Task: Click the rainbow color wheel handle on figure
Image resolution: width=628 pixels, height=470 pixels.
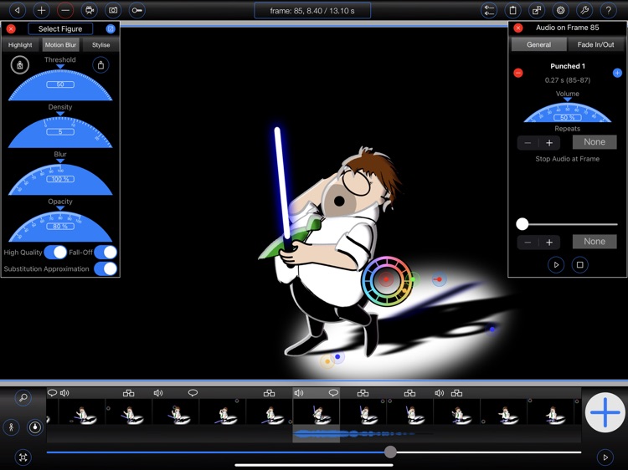Action: click(386, 280)
